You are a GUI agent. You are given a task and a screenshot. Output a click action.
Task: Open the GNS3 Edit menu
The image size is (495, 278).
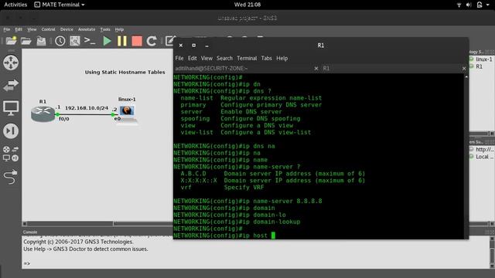[x=19, y=29]
